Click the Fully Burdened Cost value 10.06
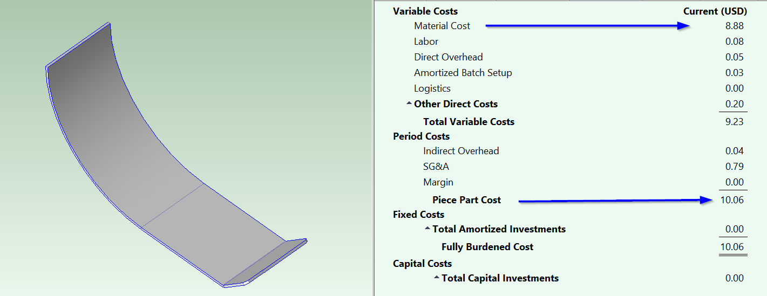The height and width of the screenshot is (296, 767). point(732,247)
